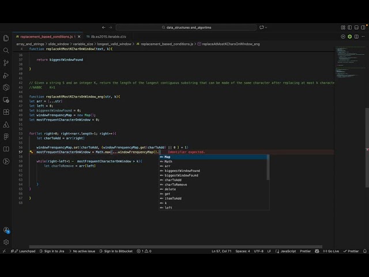Open the remote window indicator in status bar
Viewport: 369px width, 277px height.
click(x=4, y=251)
